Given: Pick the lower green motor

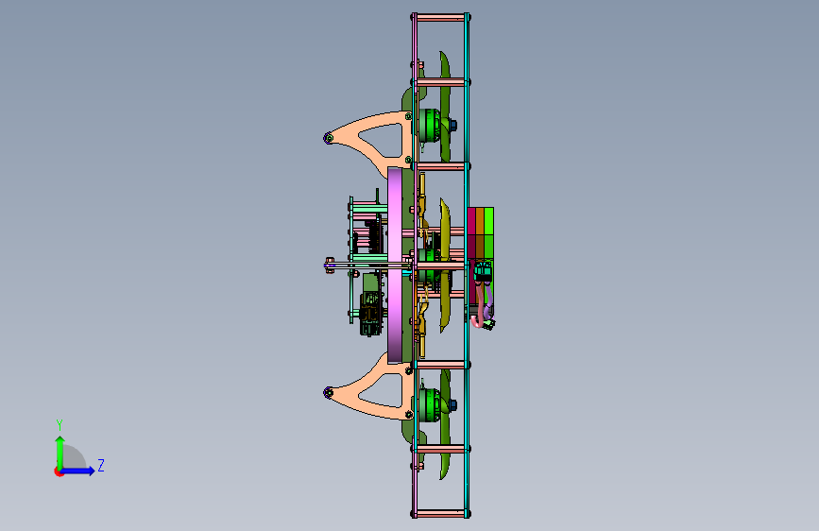Looking at the screenshot, I should coord(431,405).
